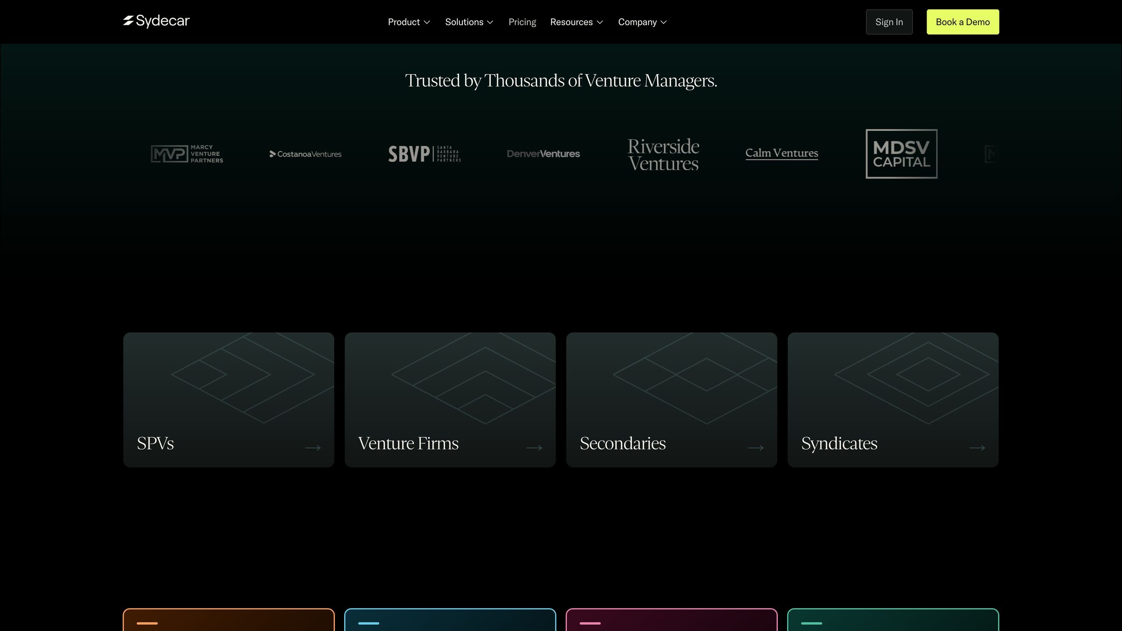The width and height of the screenshot is (1122, 631).
Task: Click the MDSV Capital logo
Action: (x=901, y=154)
